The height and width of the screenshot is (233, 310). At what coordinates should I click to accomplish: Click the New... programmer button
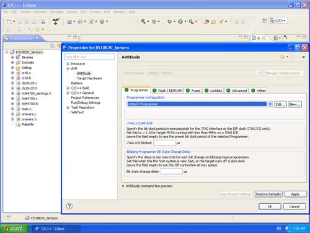[x=295, y=104]
